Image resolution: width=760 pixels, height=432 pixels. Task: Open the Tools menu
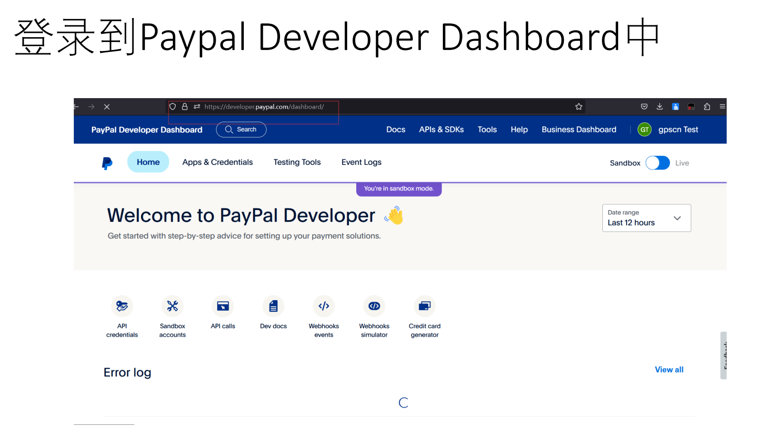coord(487,130)
